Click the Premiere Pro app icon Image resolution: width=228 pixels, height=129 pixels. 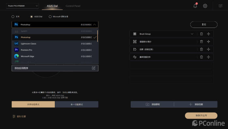coord(16,50)
